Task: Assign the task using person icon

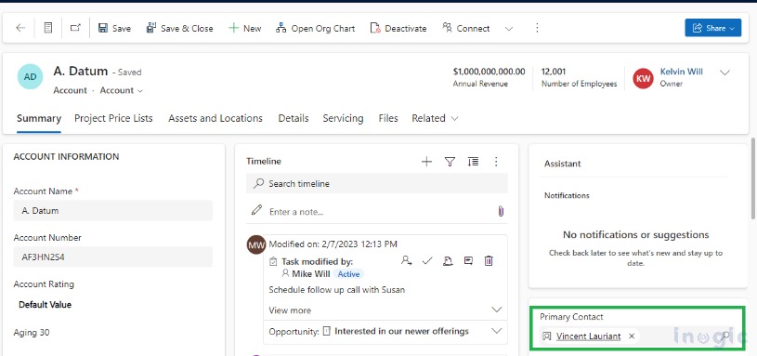Action: click(x=406, y=261)
